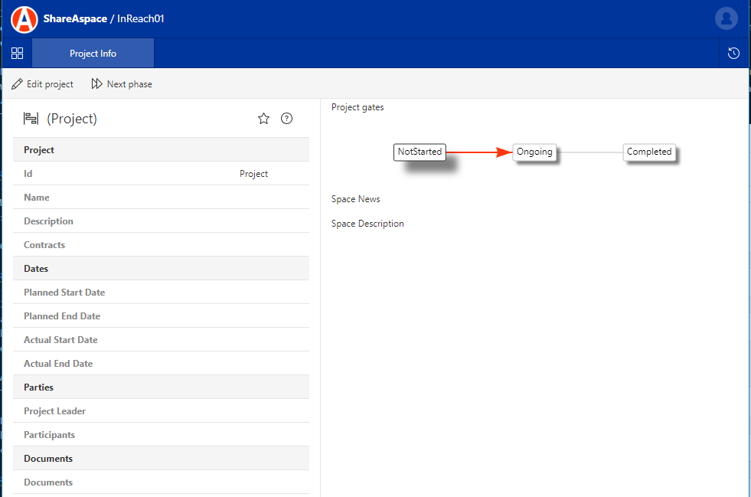The width and height of the screenshot is (751, 497).
Task: Click the InReach01 breadcrumb link
Action: [x=141, y=18]
